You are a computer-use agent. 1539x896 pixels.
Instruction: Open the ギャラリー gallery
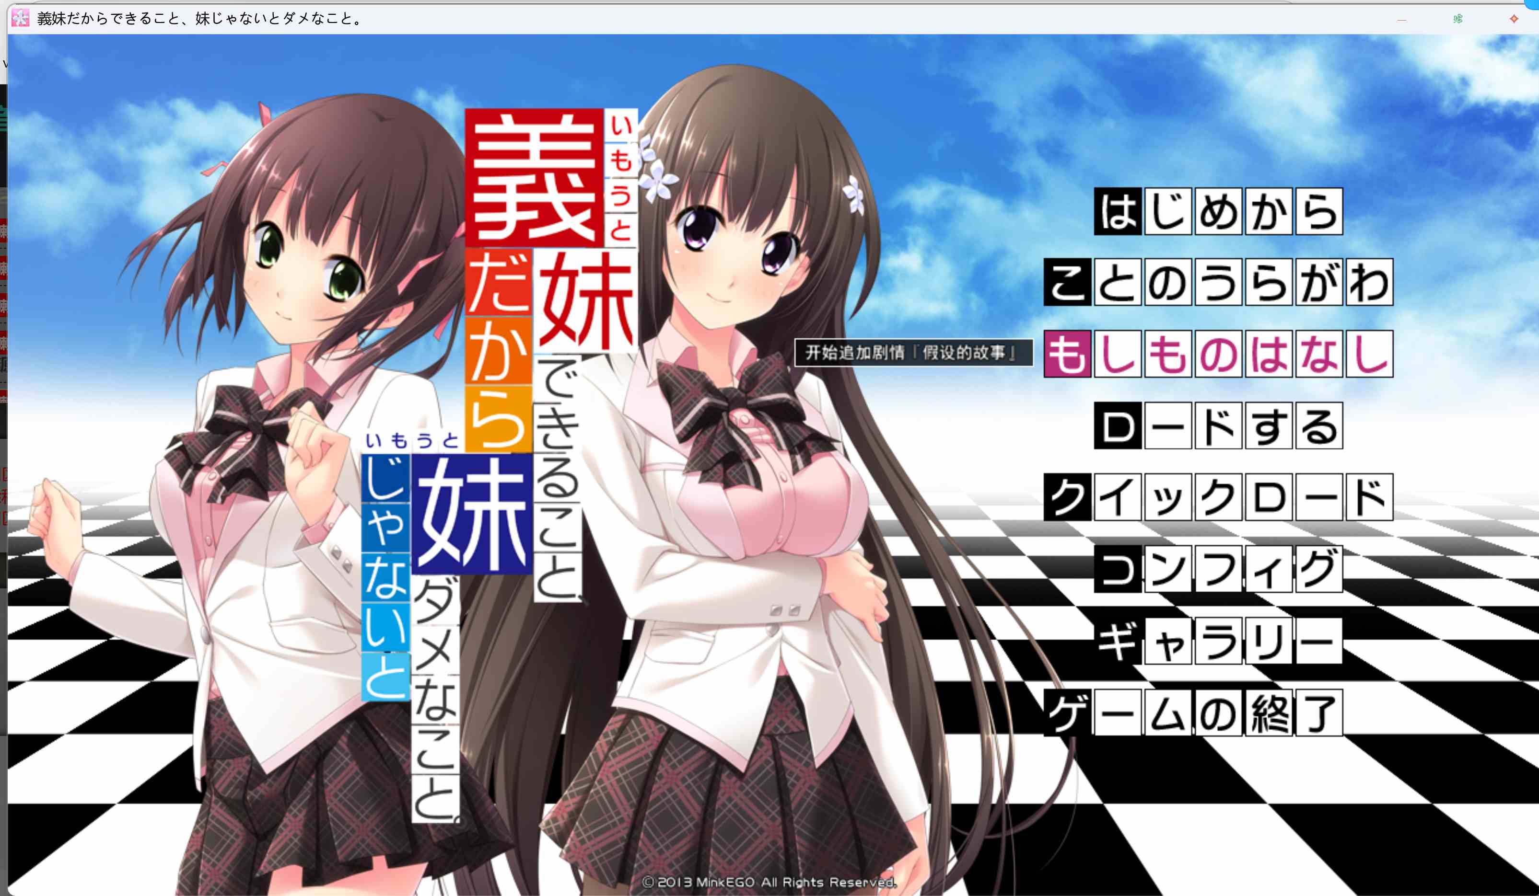1218,641
